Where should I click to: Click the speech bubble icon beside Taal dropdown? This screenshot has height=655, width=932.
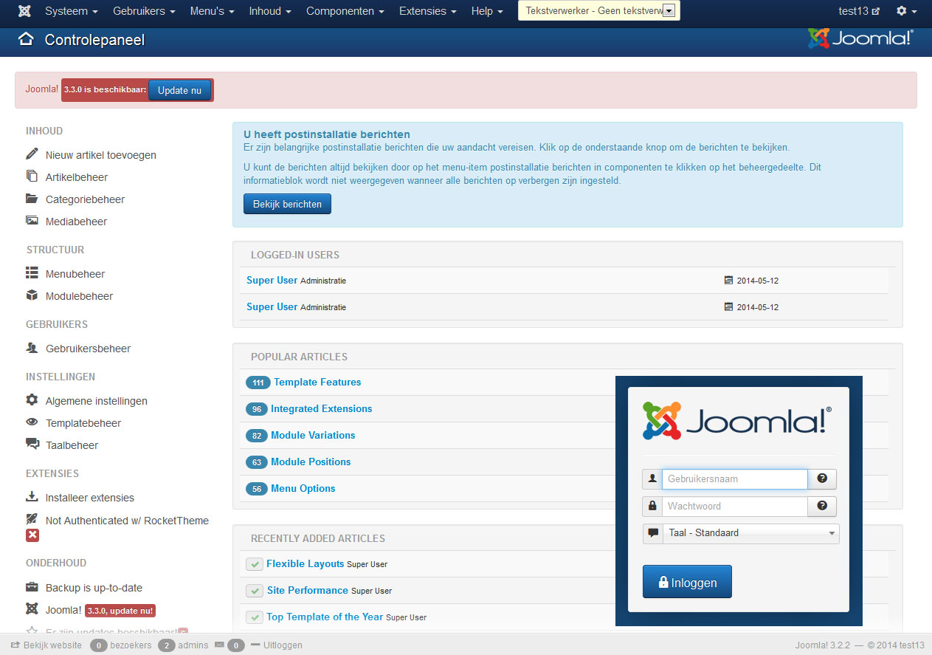coord(652,533)
